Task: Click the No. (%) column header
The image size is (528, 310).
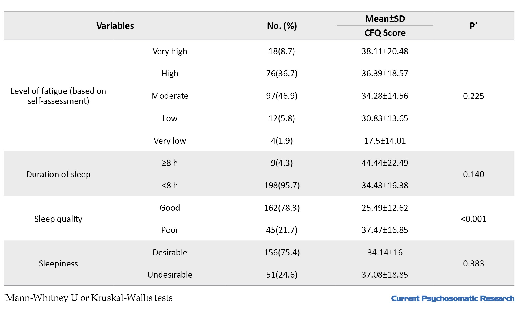Action: 282,26
